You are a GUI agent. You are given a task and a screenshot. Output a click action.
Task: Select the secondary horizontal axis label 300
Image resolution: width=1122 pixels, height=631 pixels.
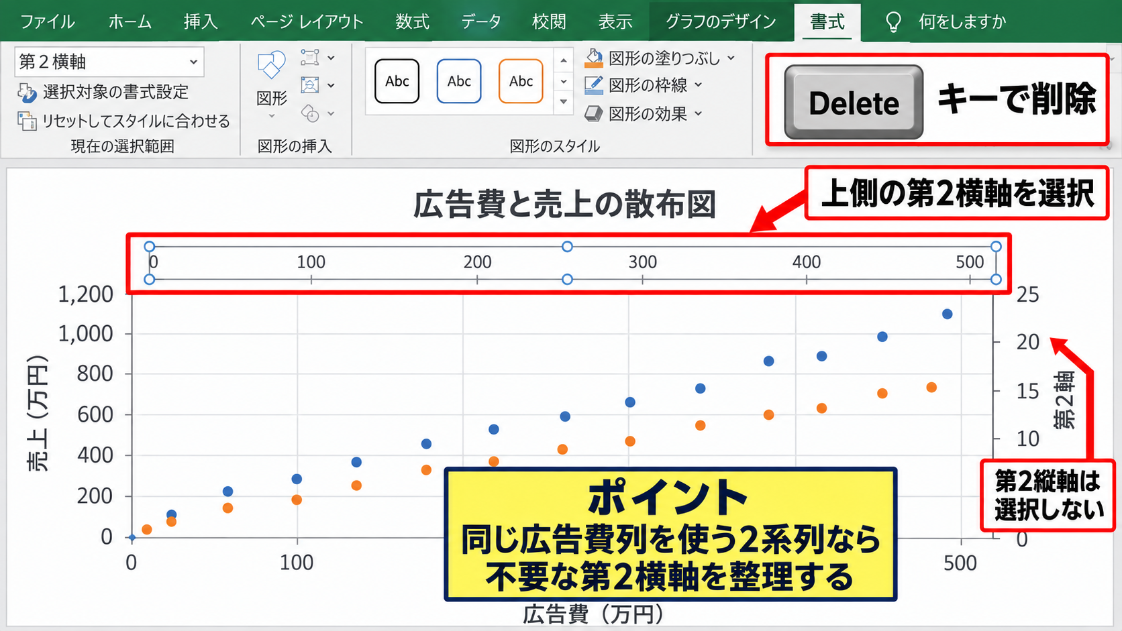[642, 262]
